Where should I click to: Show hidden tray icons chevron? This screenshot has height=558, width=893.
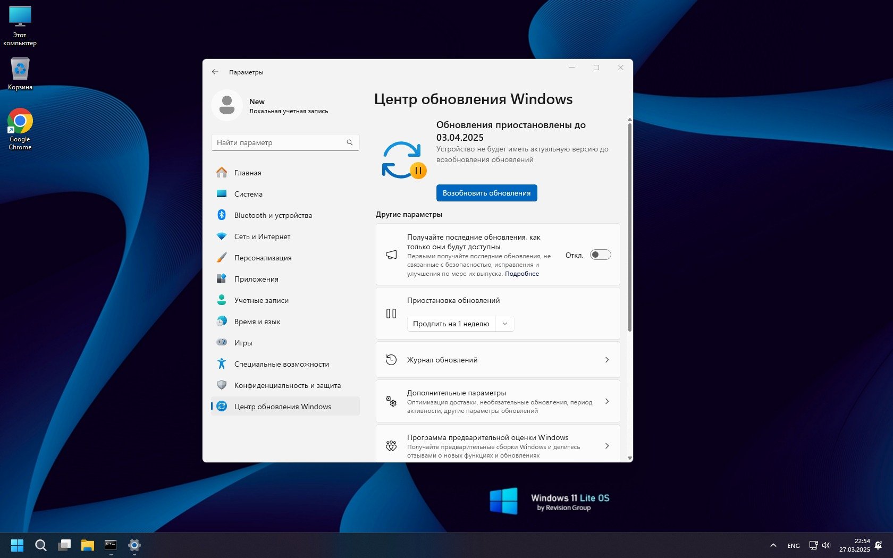[773, 545]
